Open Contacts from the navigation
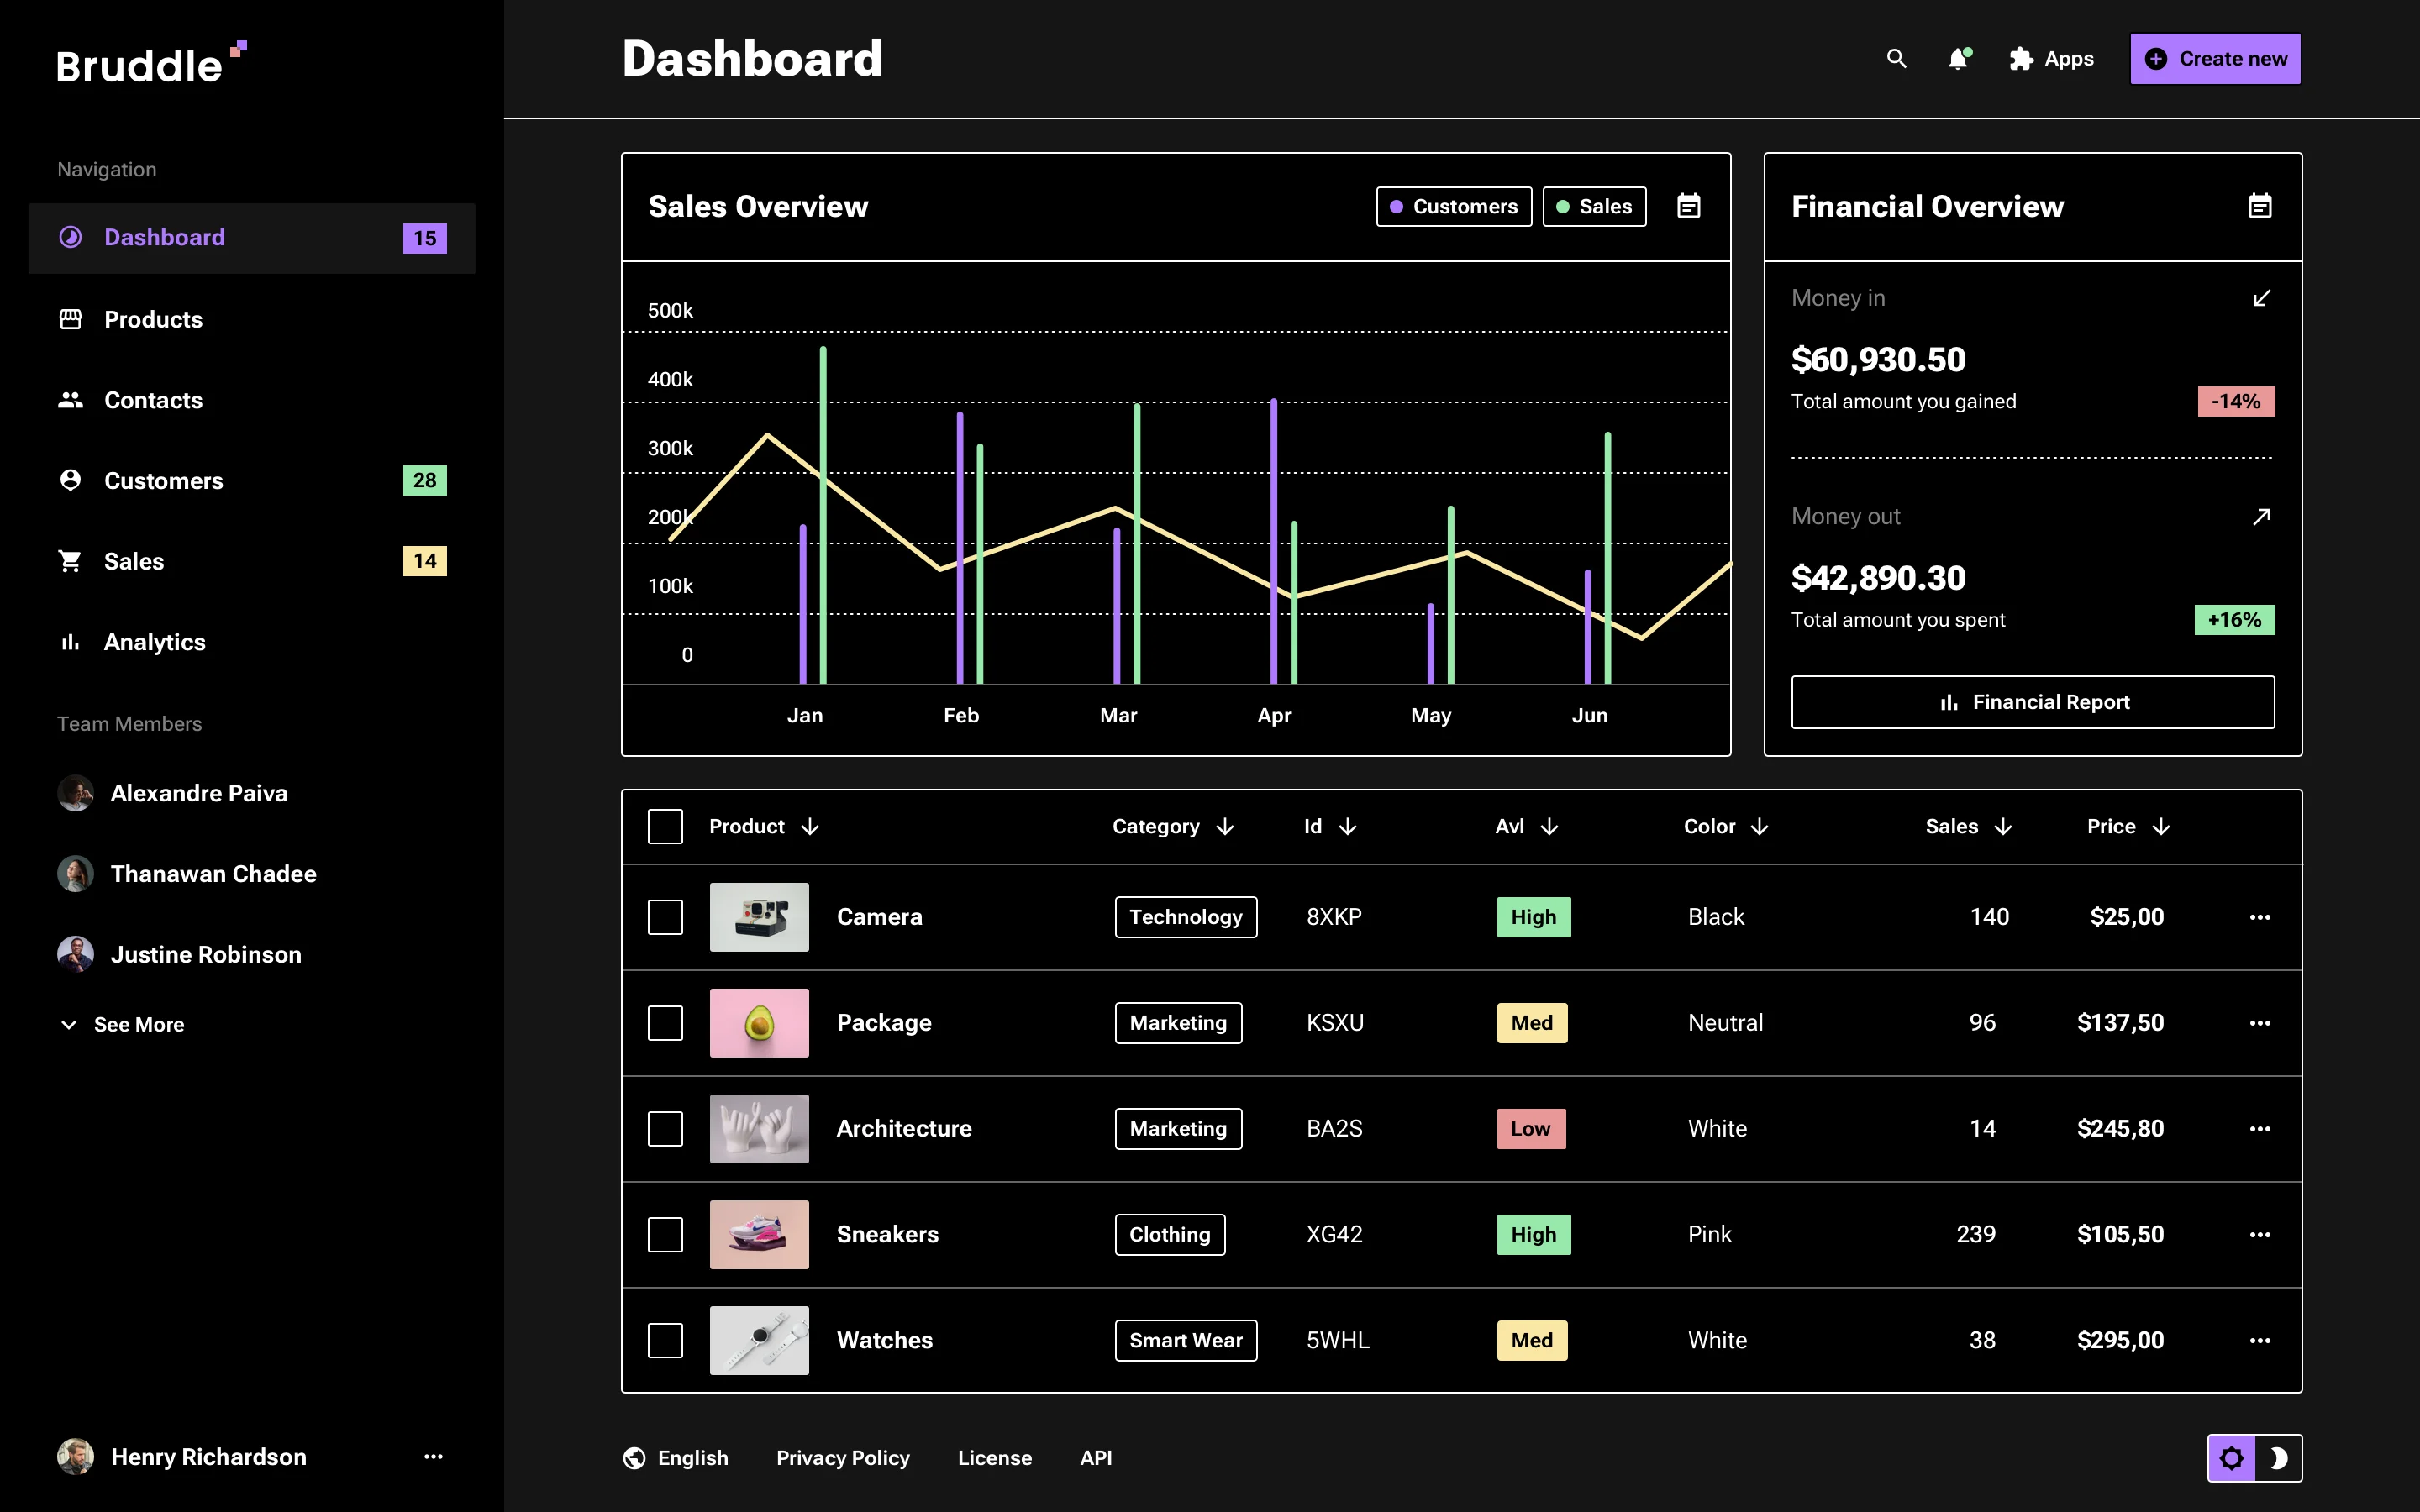 153,400
